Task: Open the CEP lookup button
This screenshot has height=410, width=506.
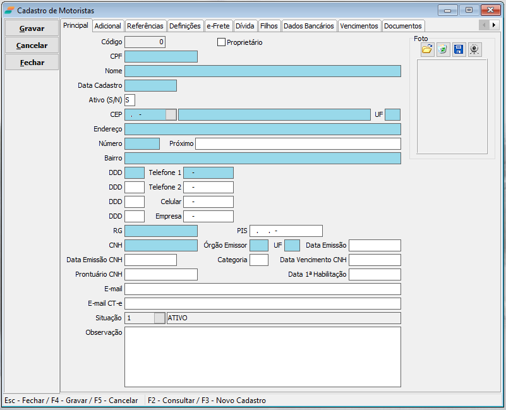Action: (171, 114)
